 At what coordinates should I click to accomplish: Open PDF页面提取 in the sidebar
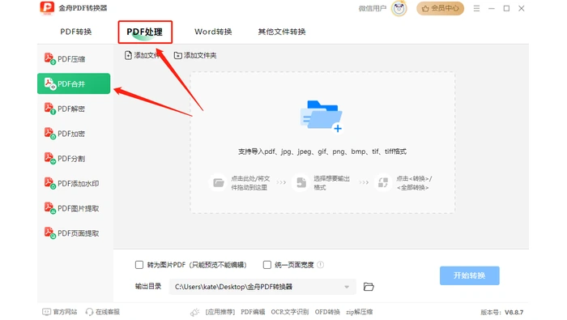(x=74, y=233)
